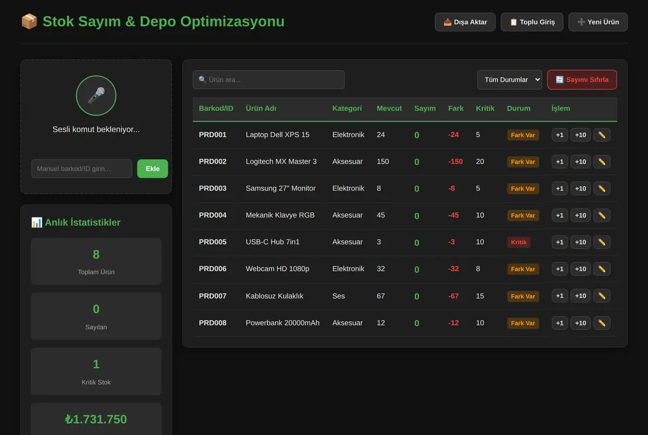This screenshot has height=435, width=648.
Task: Click the Ses category cell
Action: coord(339,296)
